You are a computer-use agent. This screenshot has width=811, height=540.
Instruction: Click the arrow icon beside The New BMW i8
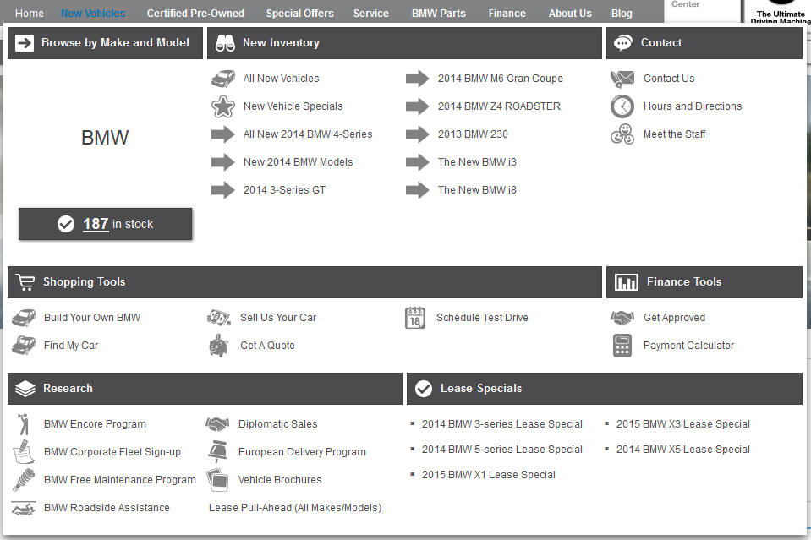418,190
